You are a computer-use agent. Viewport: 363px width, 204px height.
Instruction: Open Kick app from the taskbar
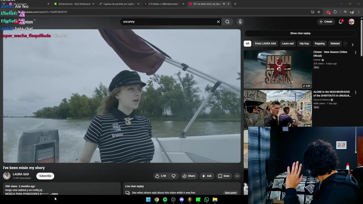(x=198, y=199)
